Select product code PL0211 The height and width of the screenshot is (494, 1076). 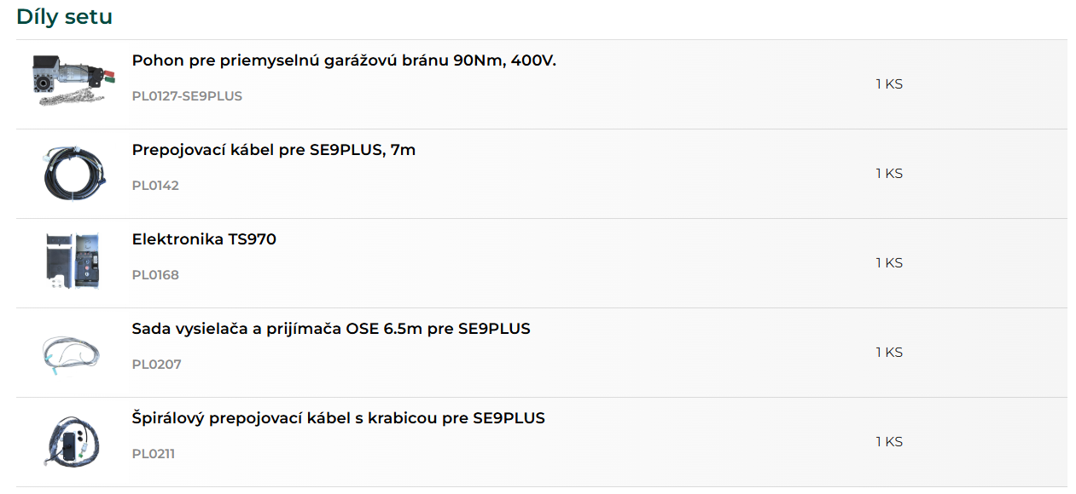coord(154,454)
